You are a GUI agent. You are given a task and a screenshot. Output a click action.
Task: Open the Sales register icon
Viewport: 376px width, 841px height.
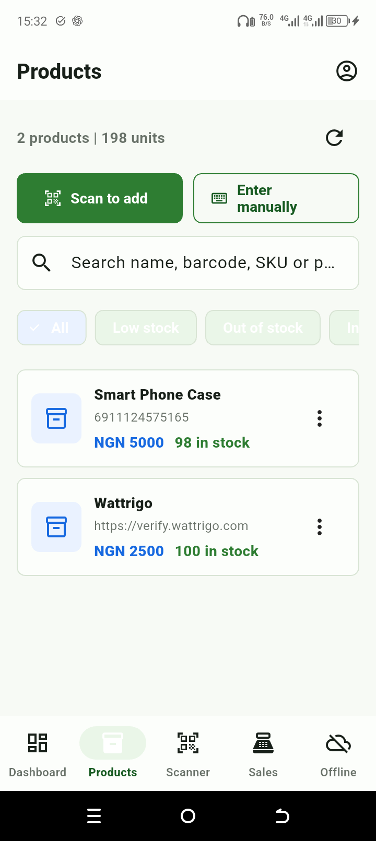263,742
